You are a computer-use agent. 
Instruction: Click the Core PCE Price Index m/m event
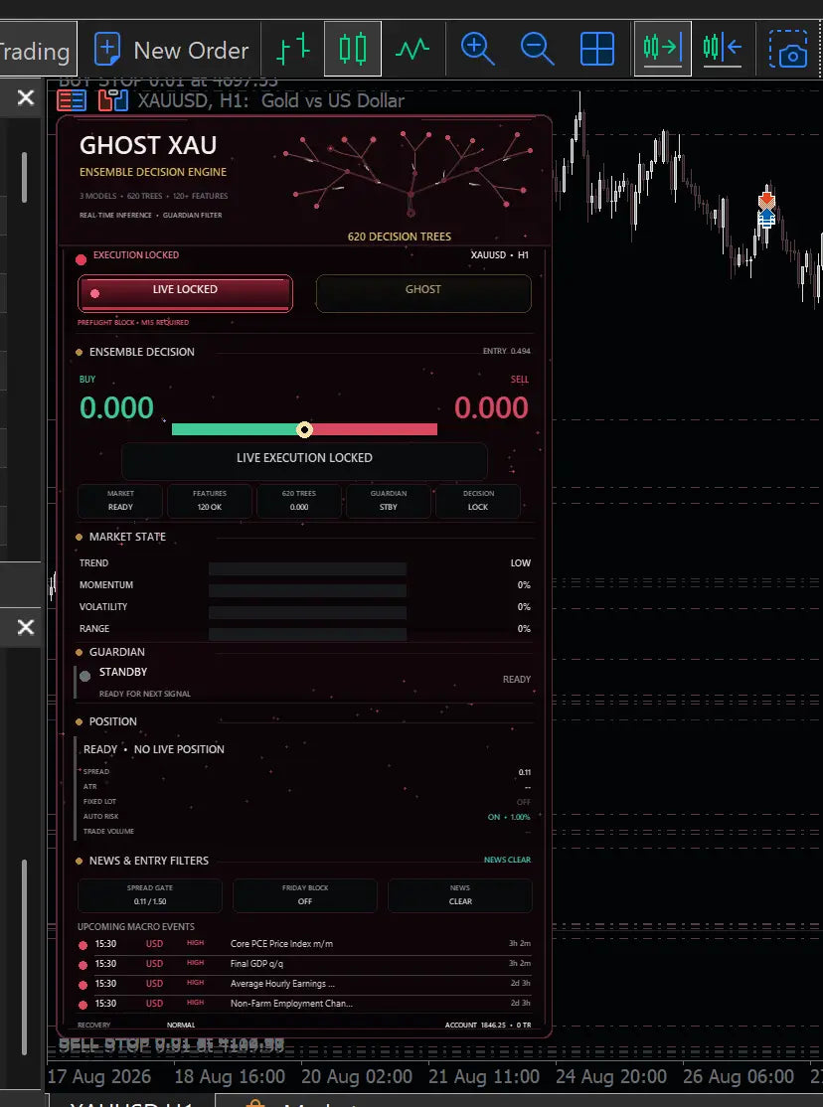(304, 944)
